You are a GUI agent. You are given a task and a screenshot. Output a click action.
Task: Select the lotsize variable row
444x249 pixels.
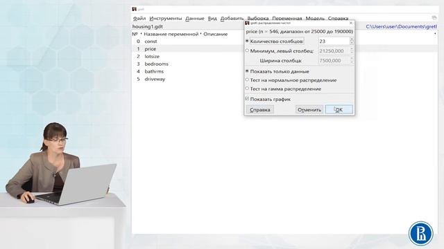[x=285, y=57]
